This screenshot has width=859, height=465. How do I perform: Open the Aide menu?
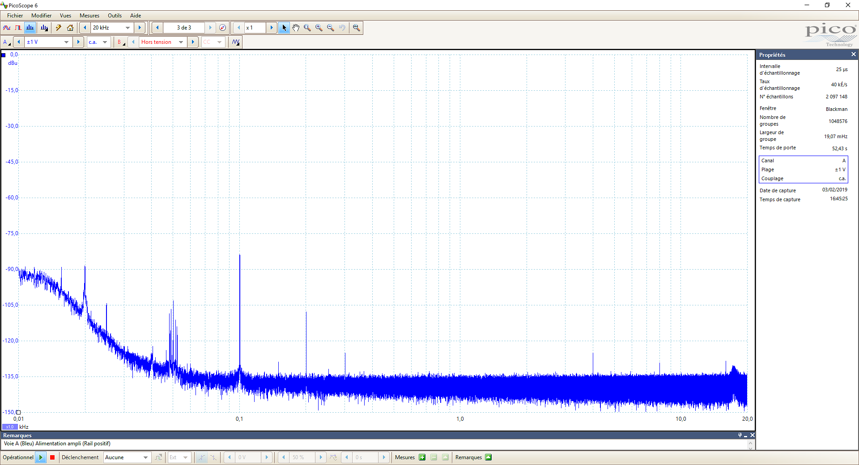[x=136, y=16]
